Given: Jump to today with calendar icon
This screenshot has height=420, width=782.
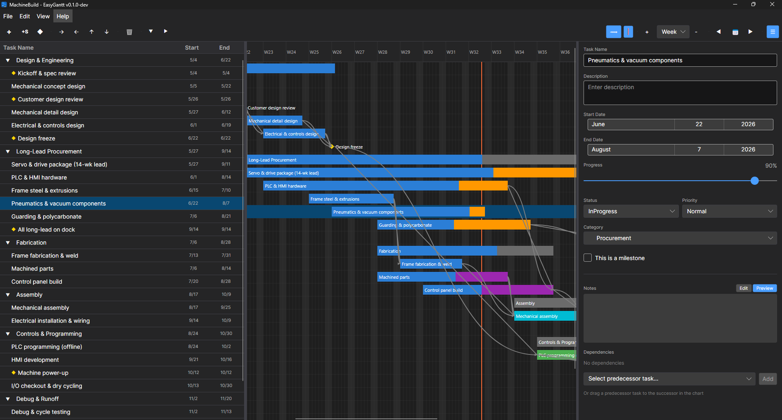Looking at the screenshot, I should (735, 32).
